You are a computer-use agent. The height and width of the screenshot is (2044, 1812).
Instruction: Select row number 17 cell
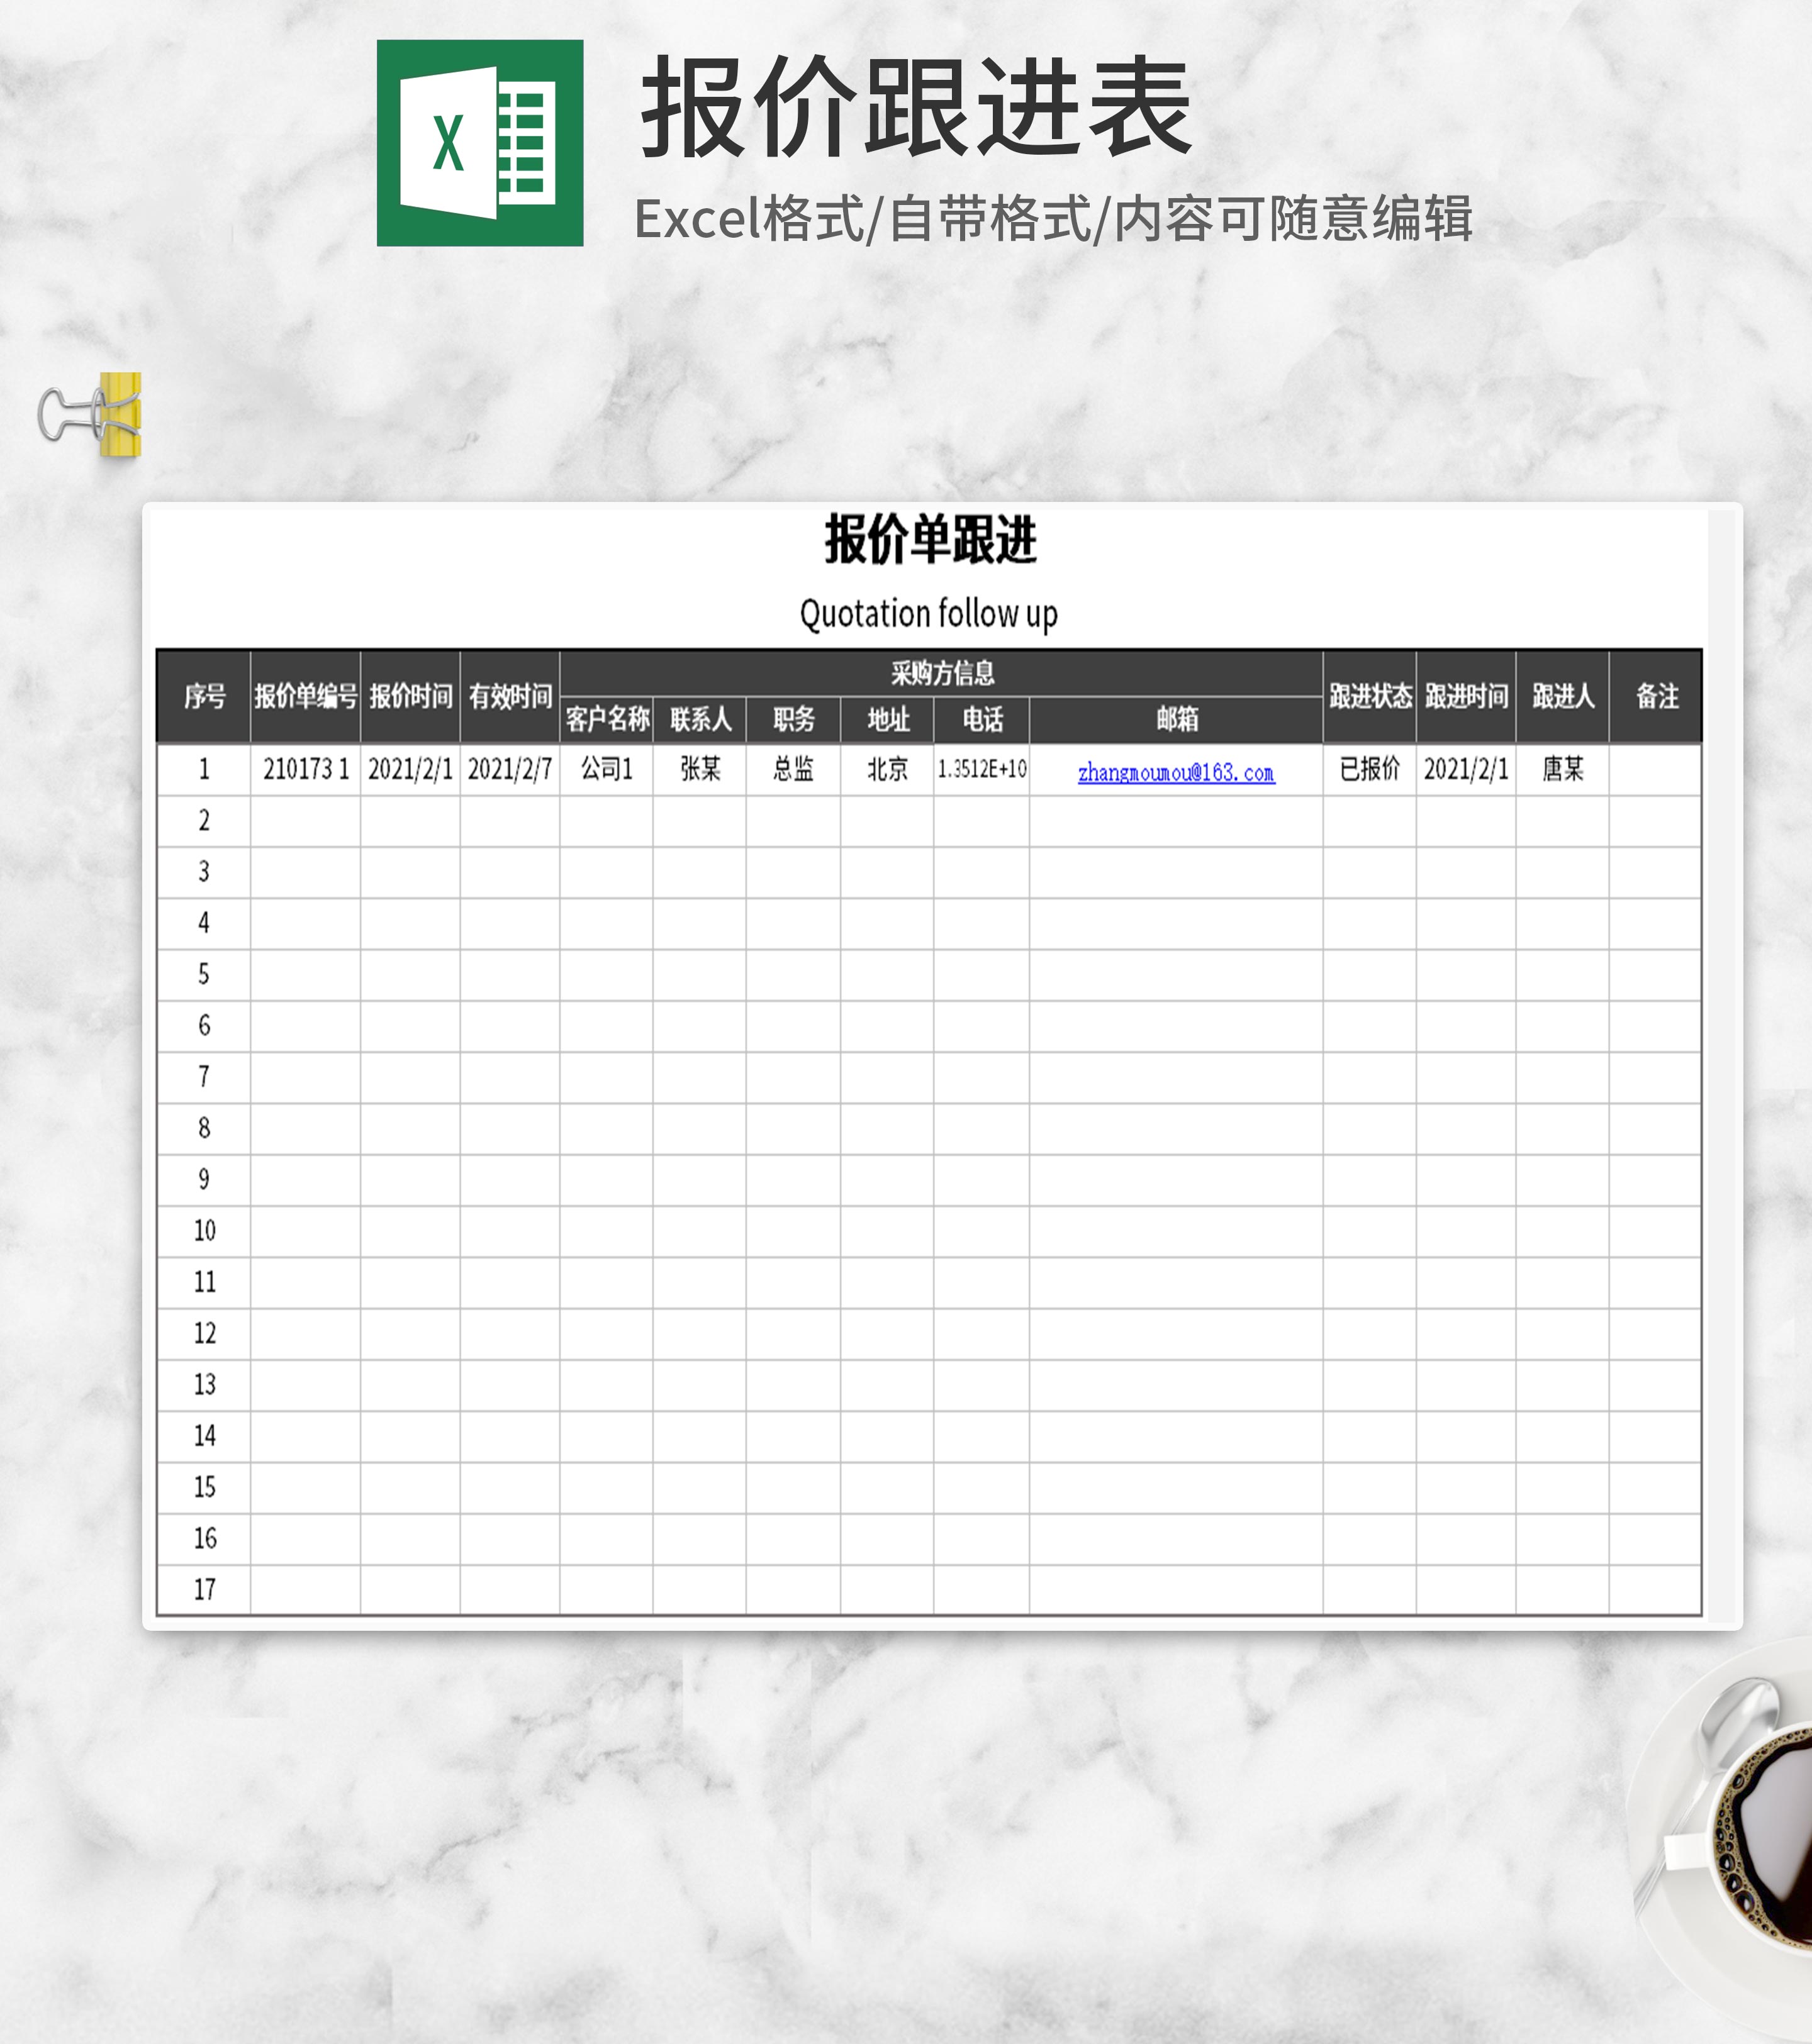[204, 1589]
